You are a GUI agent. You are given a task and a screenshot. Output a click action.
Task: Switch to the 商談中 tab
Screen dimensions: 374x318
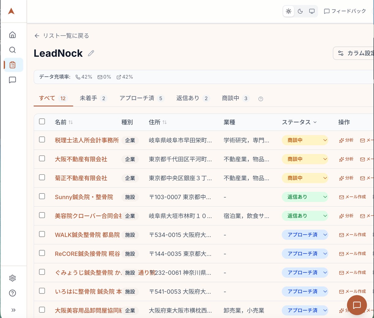235,98
